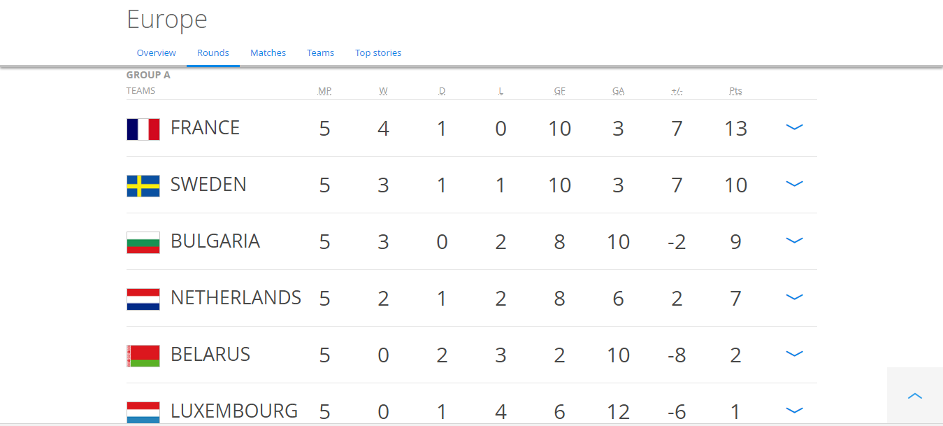Expand the Sweden row chevron
Viewport: 943px width, 426px height.
(x=794, y=184)
